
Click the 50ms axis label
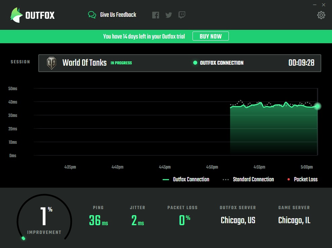pos(13,88)
